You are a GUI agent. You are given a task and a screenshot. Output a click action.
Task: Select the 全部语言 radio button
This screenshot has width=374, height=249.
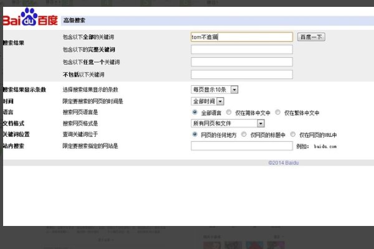click(x=194, y=112)
